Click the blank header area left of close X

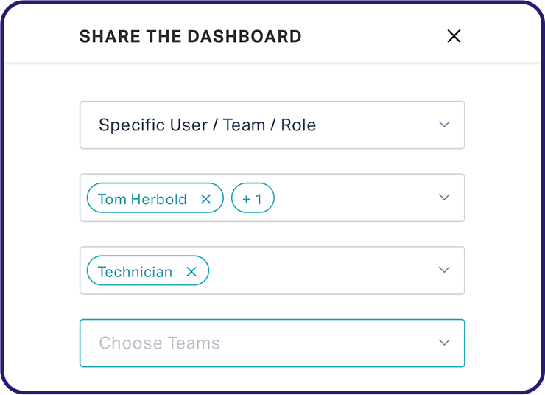[373, 36]
